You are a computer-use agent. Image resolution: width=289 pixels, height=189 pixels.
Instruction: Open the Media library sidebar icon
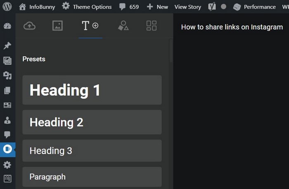(x=7, y=61)
